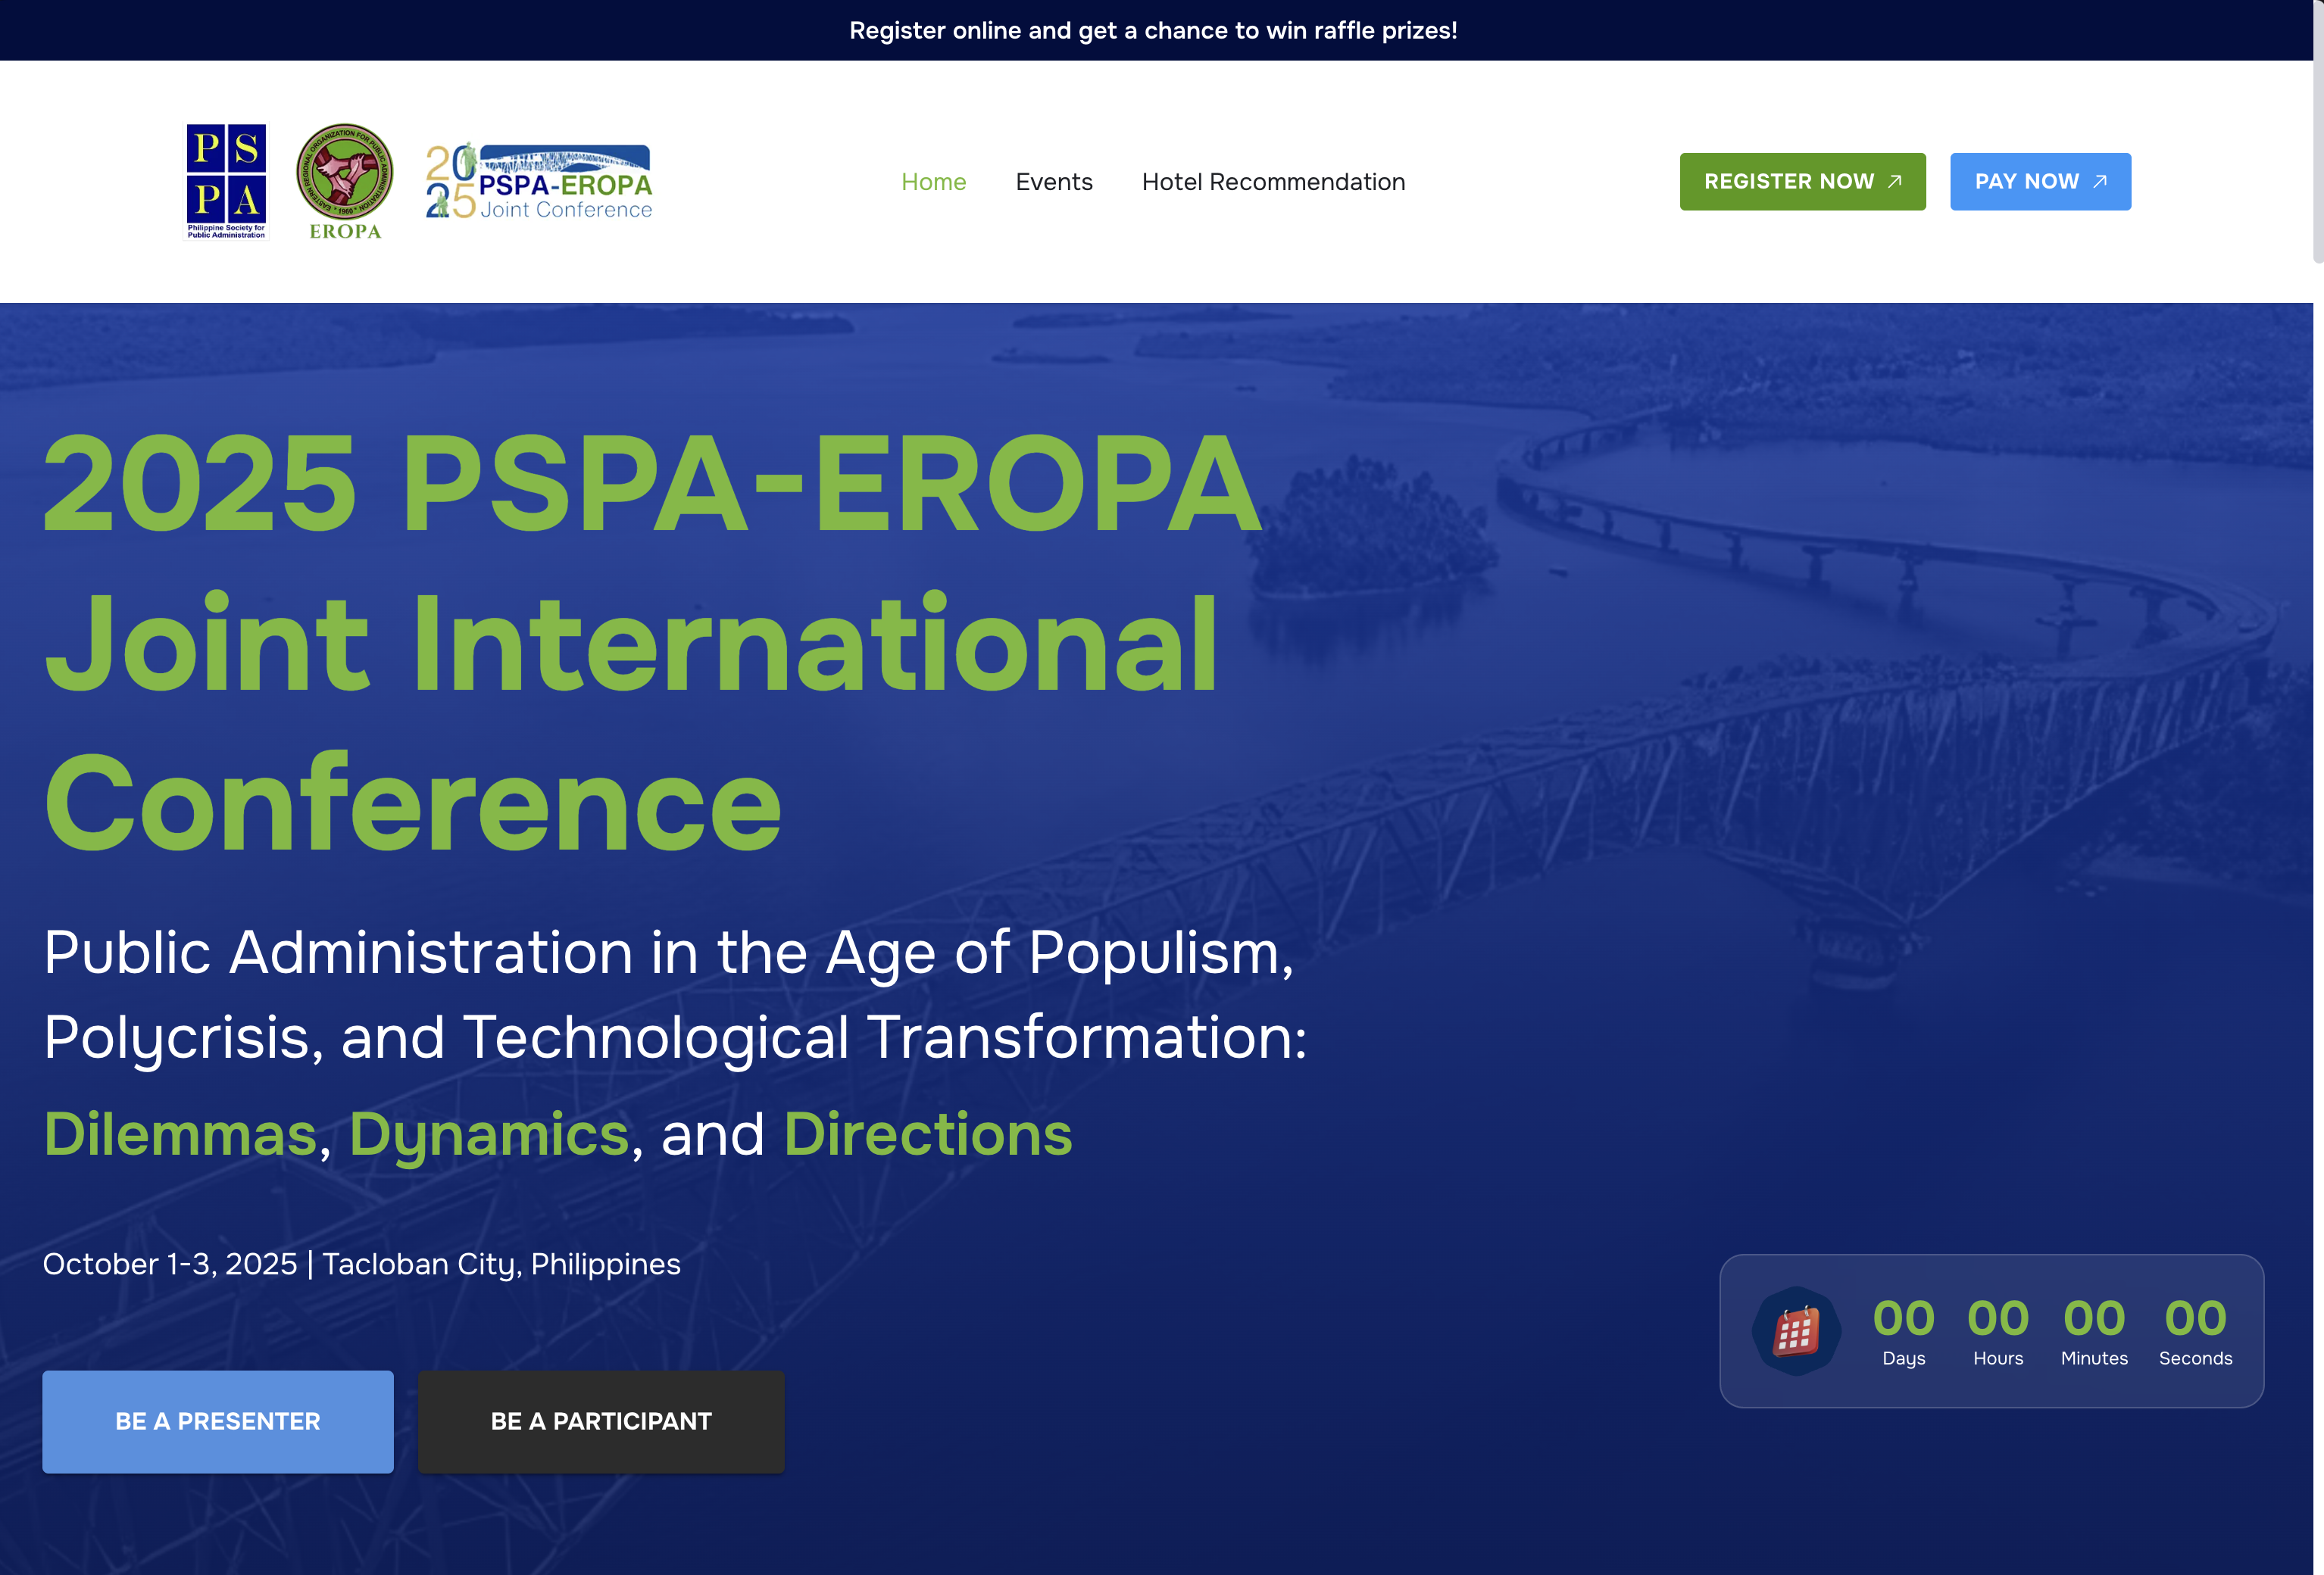Click the green word 'Dilemmas'
This screenshot has width=2324, height=1575.
(x=180, y=1134)
